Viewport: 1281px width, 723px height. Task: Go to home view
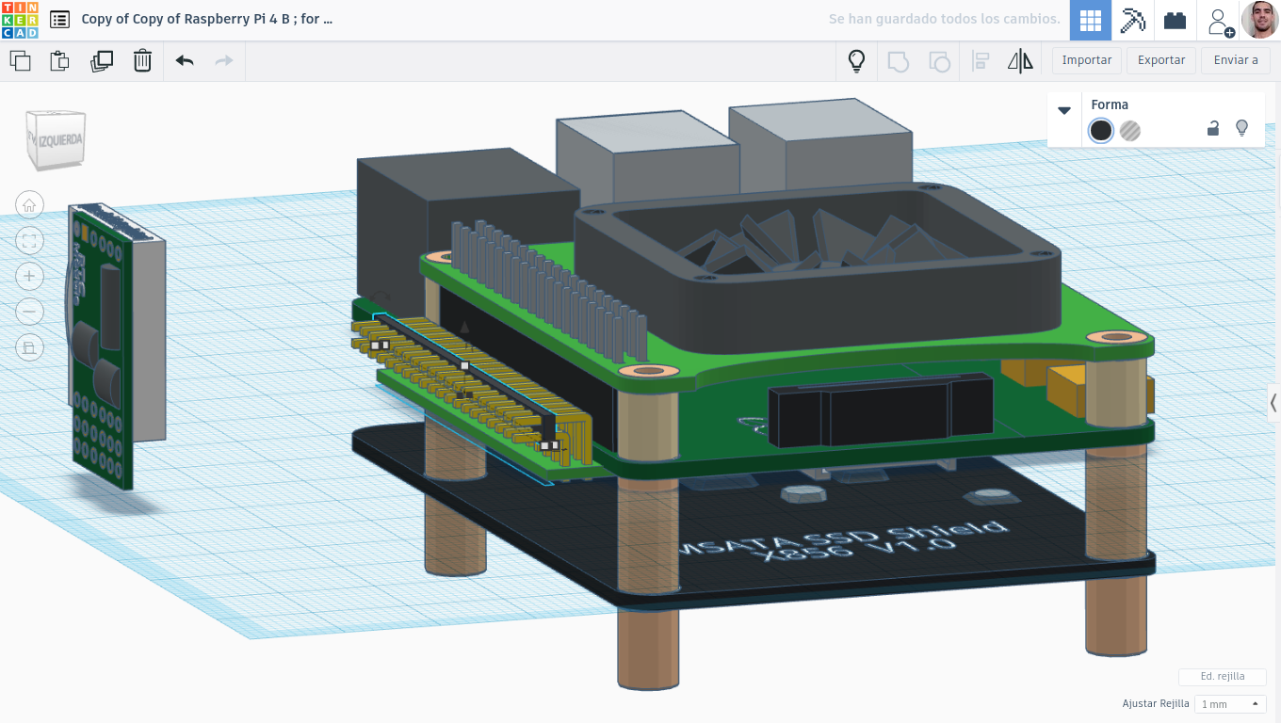(29, 205)
